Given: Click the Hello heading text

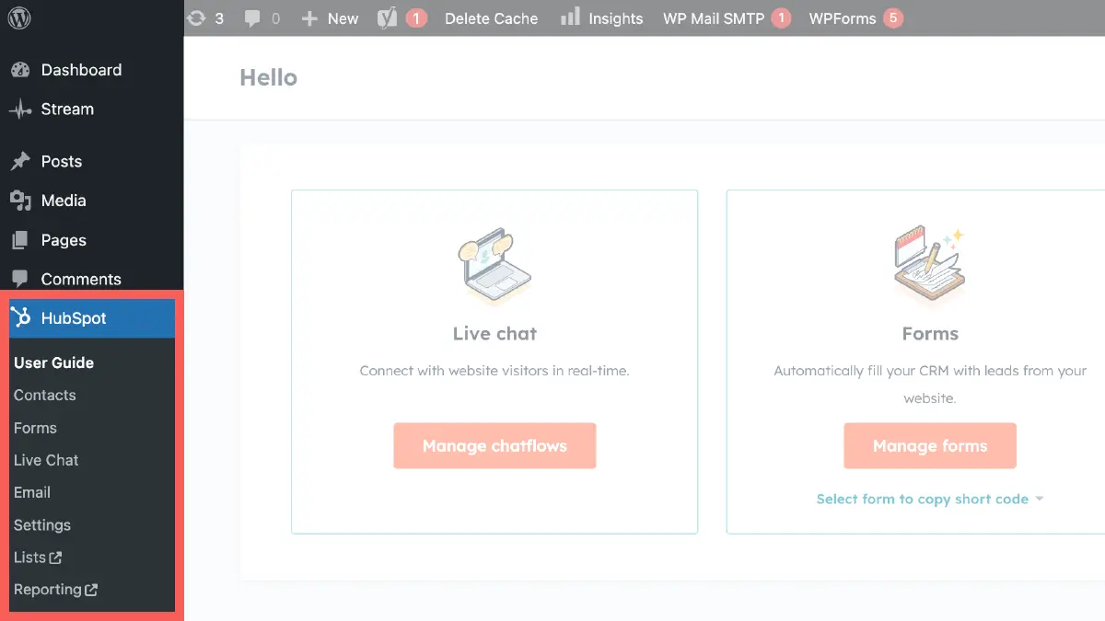Looking at the screenshot, I should (268, 77).
